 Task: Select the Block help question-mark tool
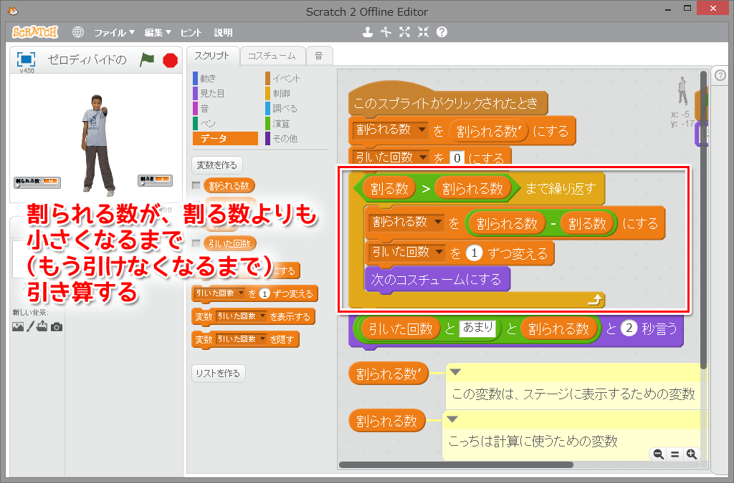coord(442,32)
